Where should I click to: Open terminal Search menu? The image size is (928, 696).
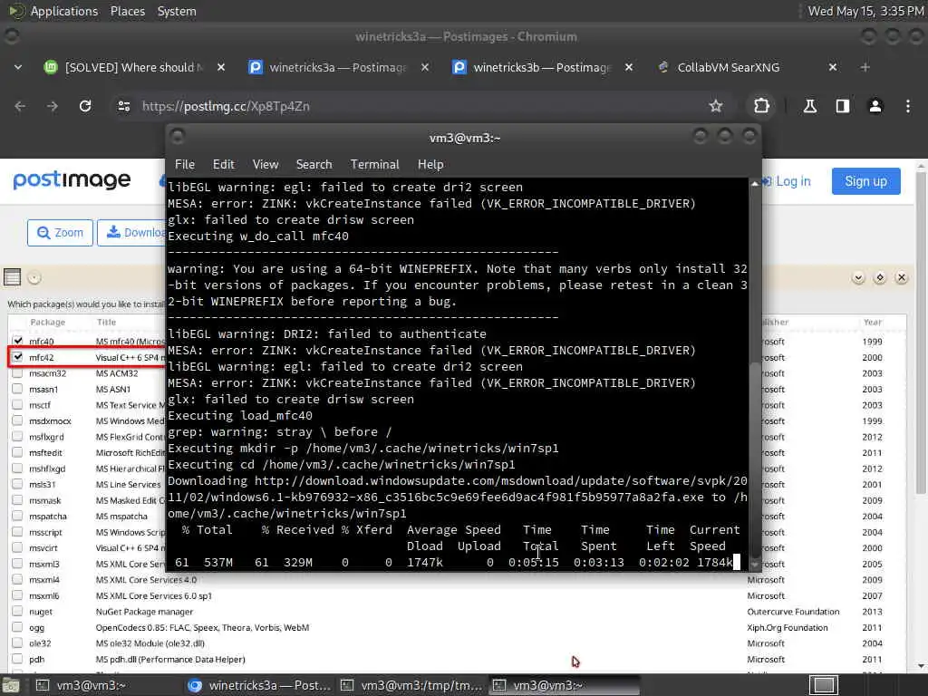(314, 165)
